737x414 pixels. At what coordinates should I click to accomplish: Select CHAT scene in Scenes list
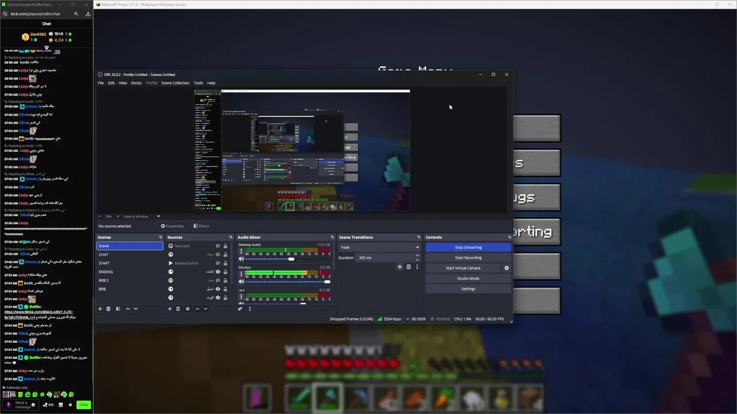[x=130, y=254]
